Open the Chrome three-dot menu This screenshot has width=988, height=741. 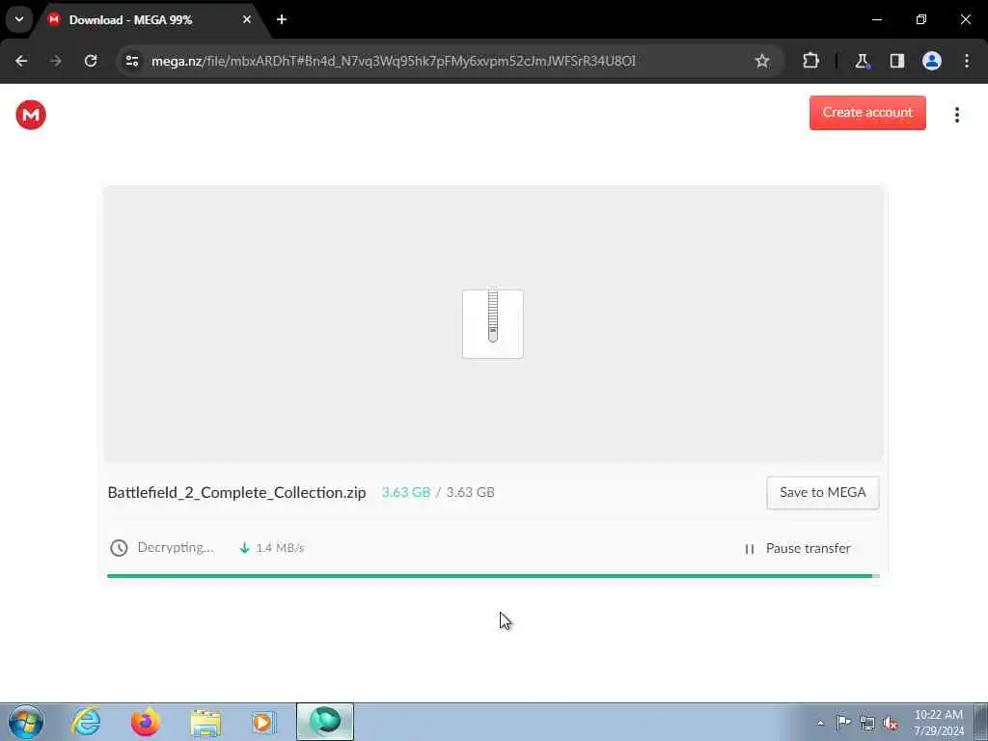pyautogui.click(x=967, y=61)
